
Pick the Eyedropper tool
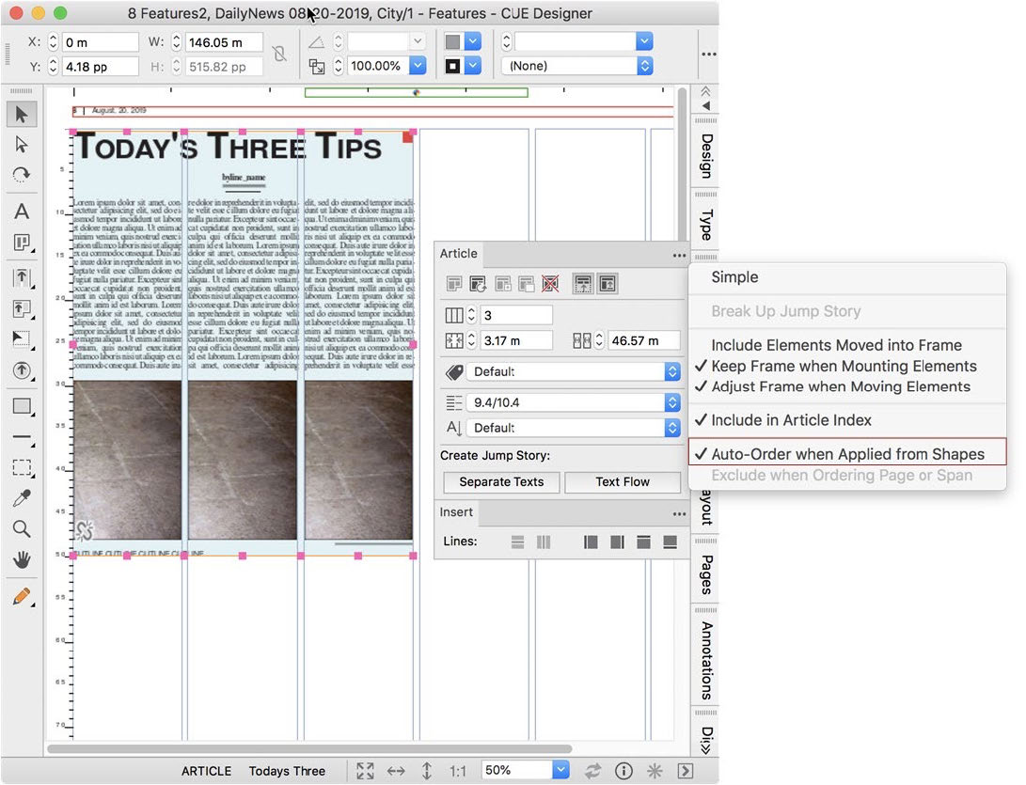click(22, 498)
